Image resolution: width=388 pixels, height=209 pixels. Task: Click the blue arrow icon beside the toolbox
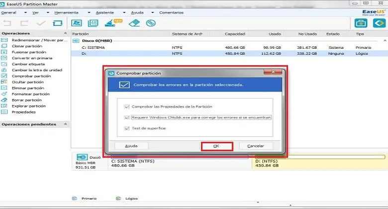[379, 23]
